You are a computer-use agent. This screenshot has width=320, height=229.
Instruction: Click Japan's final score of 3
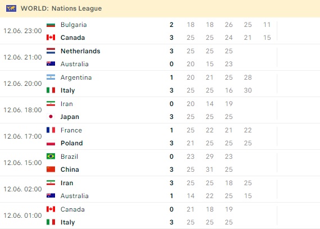tap(171, 117)
